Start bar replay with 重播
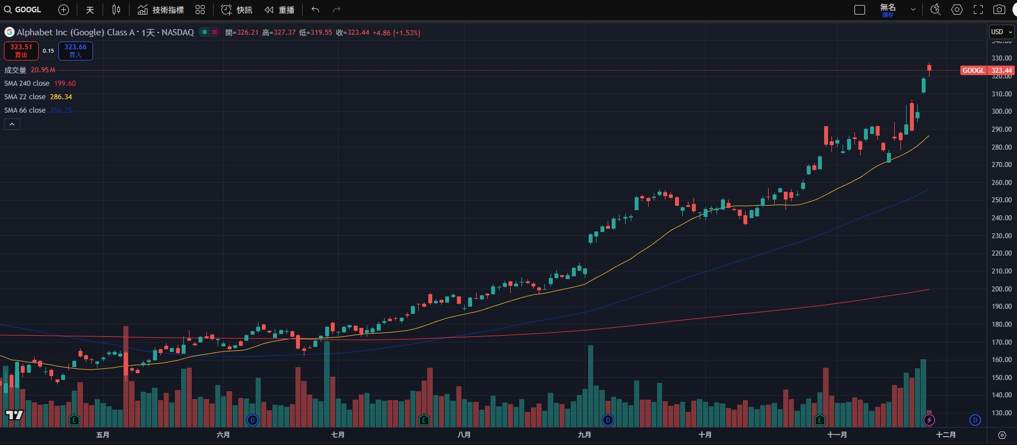The height and width of the screenshot is (445, 1017). [280, 10]
